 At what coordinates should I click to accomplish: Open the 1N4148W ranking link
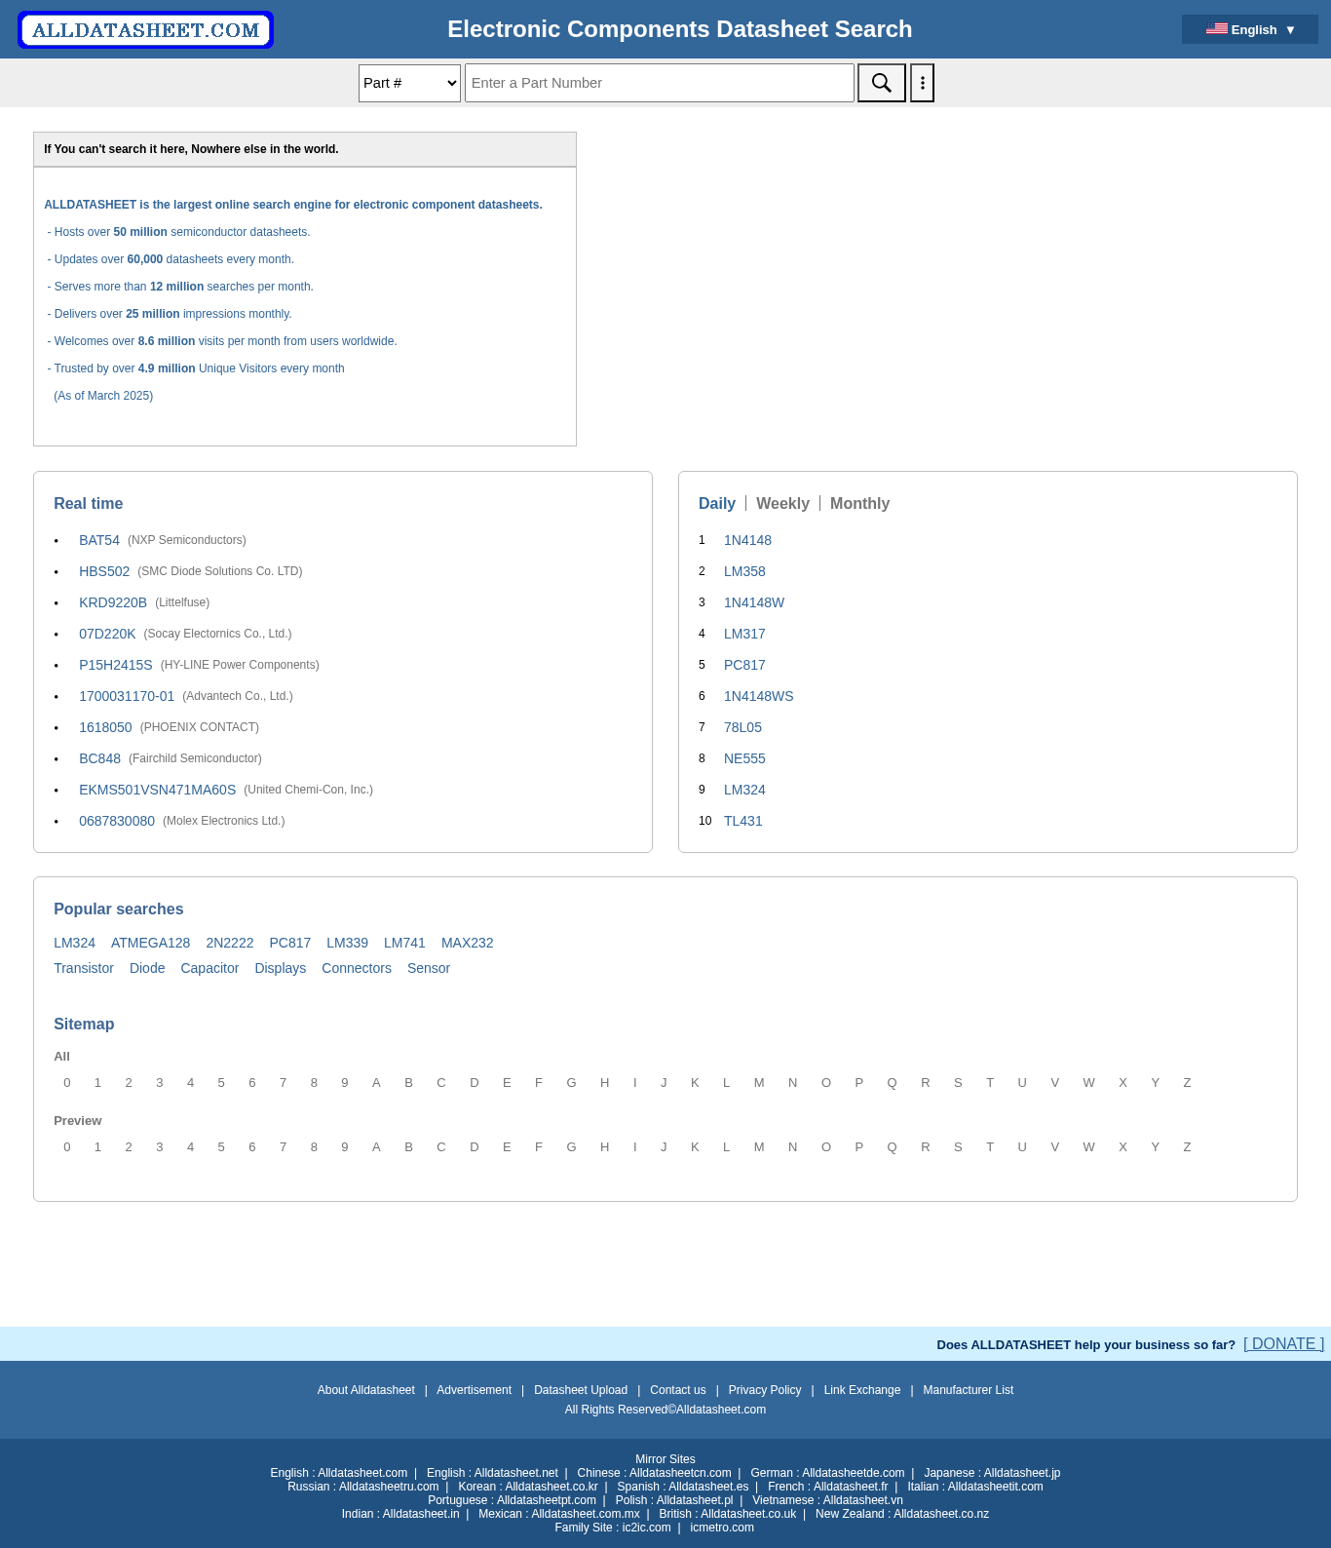(754, 602)
